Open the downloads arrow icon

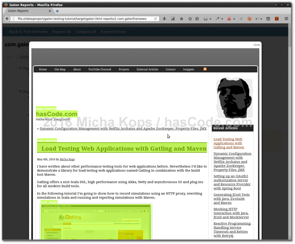pyautogui.click(x=164, y=19)
